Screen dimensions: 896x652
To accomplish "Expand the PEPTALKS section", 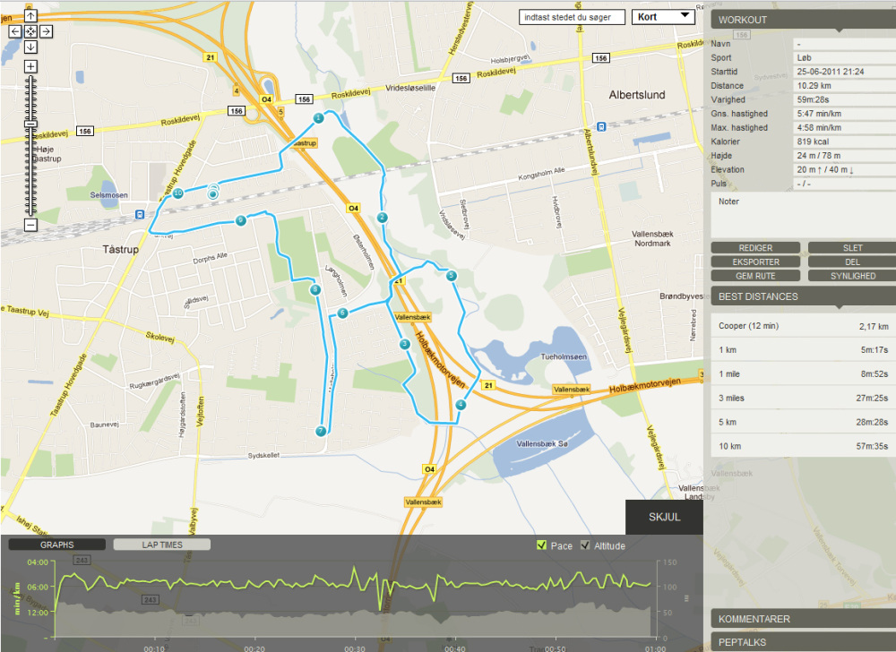I will [x=804, y=642].
